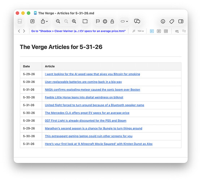This screenshot has width=201, height=181.
Task: Click date 5-31-26 in the NASA meteor row
Action: click(29, 90)
